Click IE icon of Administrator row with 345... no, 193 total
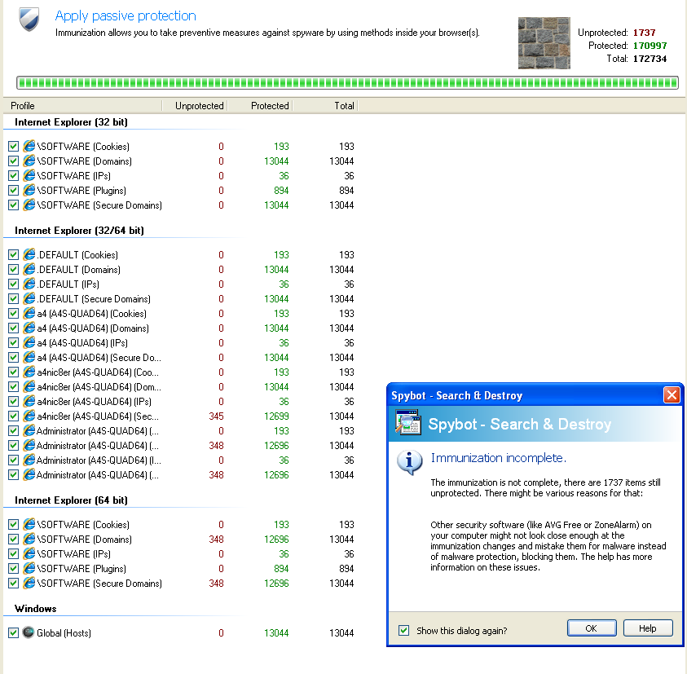687x674 pixels. (x=29, y=431)
